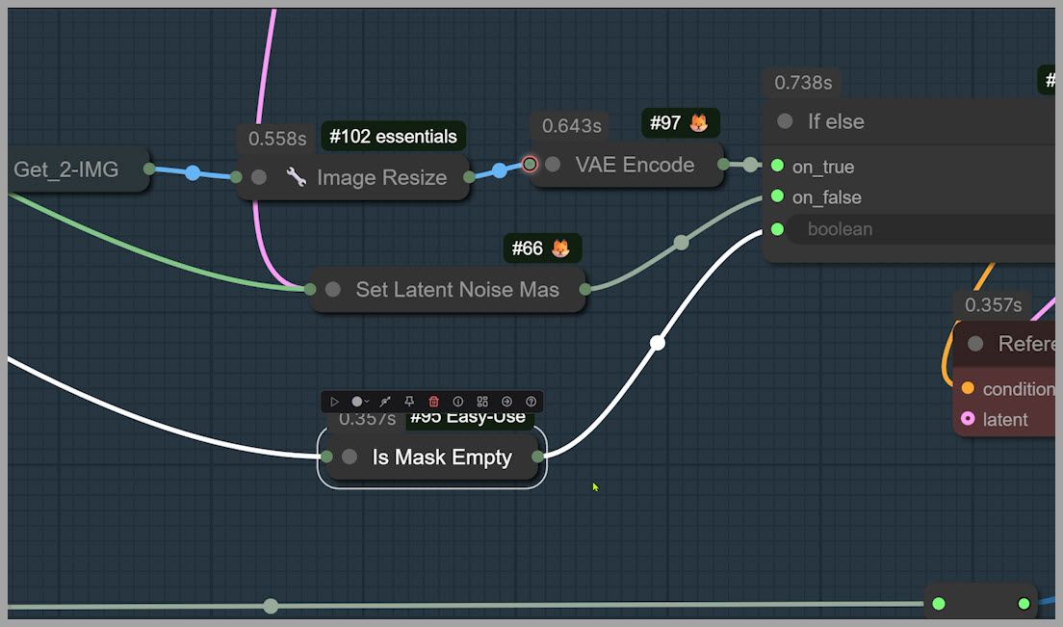Toggle the collapse dot on Image Resize node
Screen dimensions: 1063x627
(259, 177)
